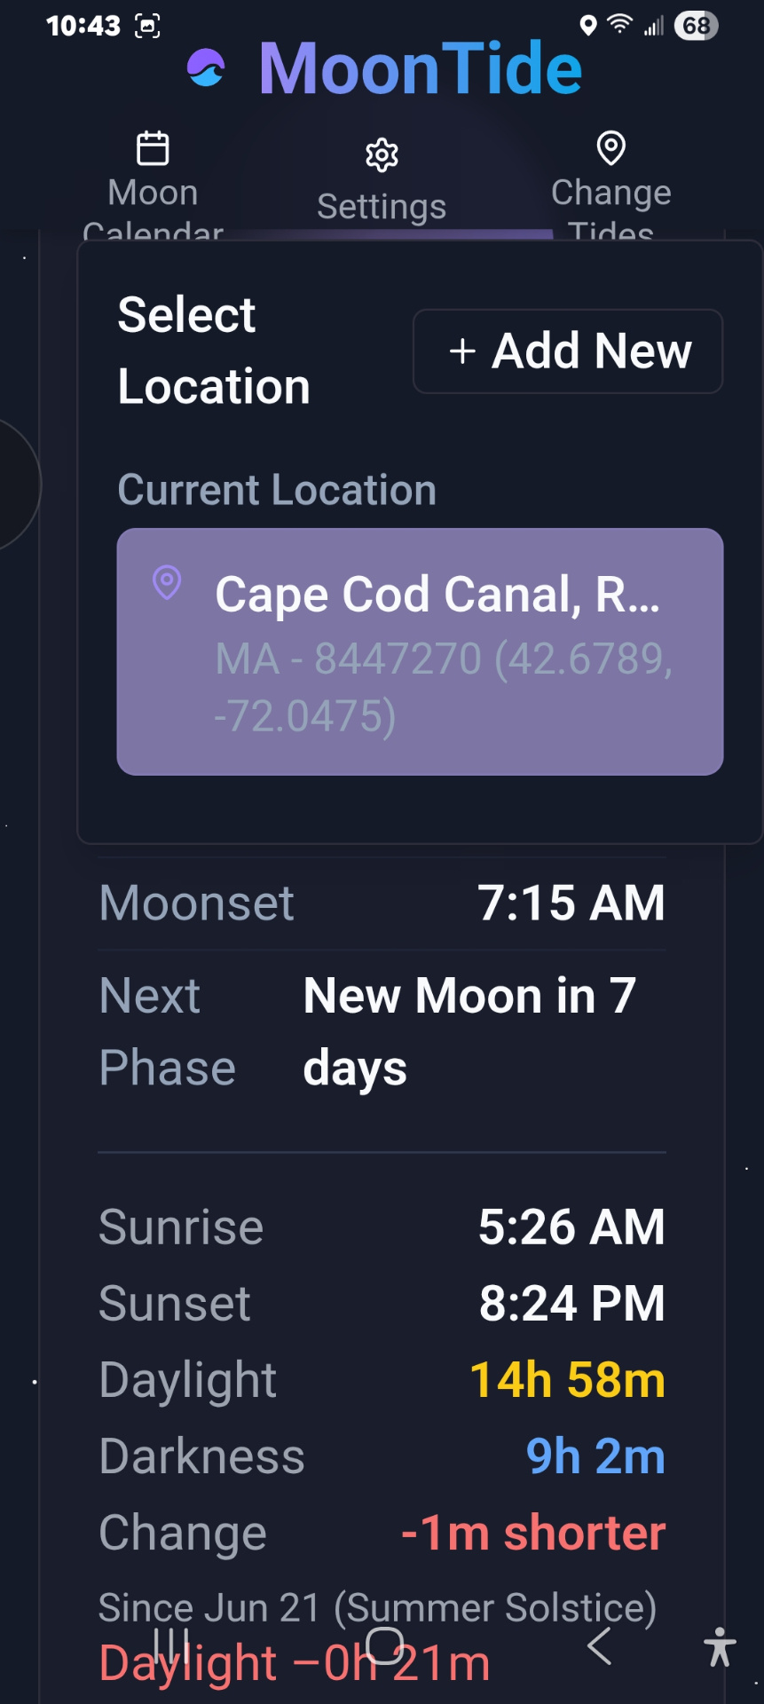This screenshot has height=1704, width=764.
Task: Open the Change Tides menu
Action: click(610, 193)
